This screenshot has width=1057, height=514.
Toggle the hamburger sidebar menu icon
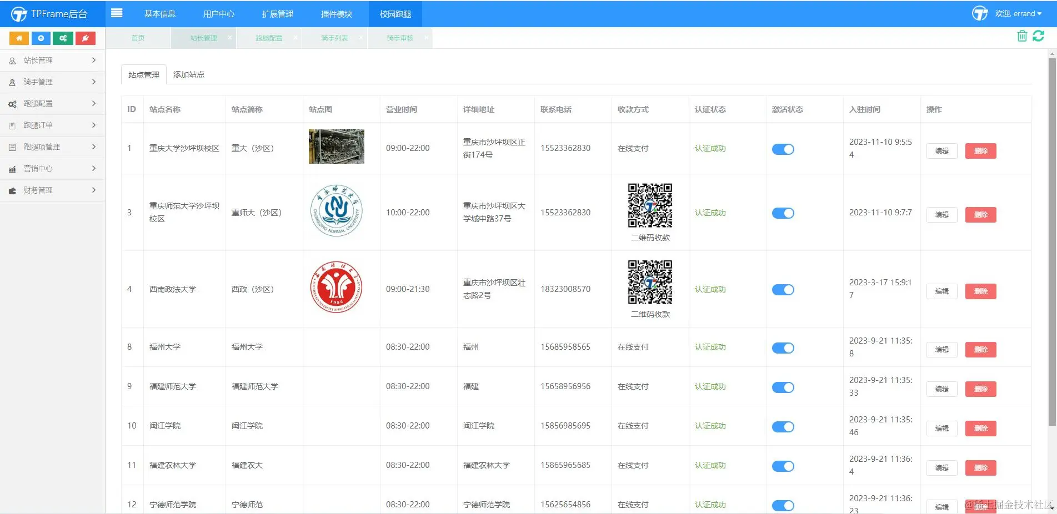[x=117, y=13]
